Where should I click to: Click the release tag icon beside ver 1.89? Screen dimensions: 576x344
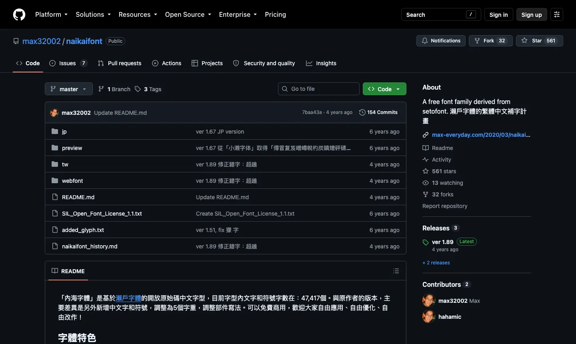pyautogui.click(x=426, y=242)
